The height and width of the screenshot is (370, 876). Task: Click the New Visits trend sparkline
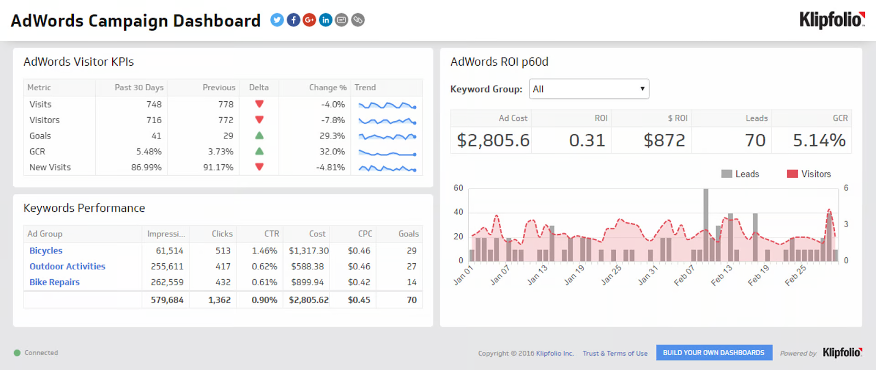click(387, 169)
